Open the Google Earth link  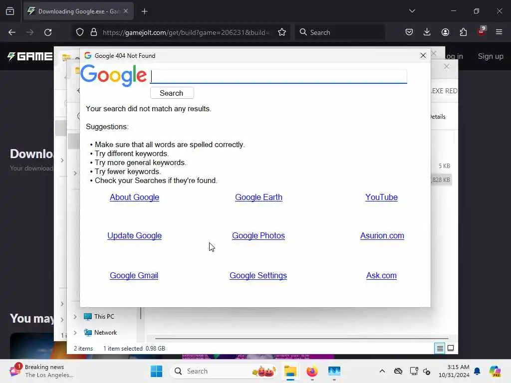click(x=259, y=197)
